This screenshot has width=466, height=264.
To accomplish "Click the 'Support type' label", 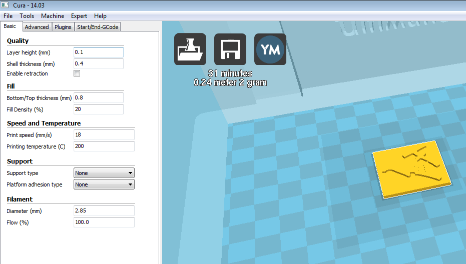I will (23, 173).
